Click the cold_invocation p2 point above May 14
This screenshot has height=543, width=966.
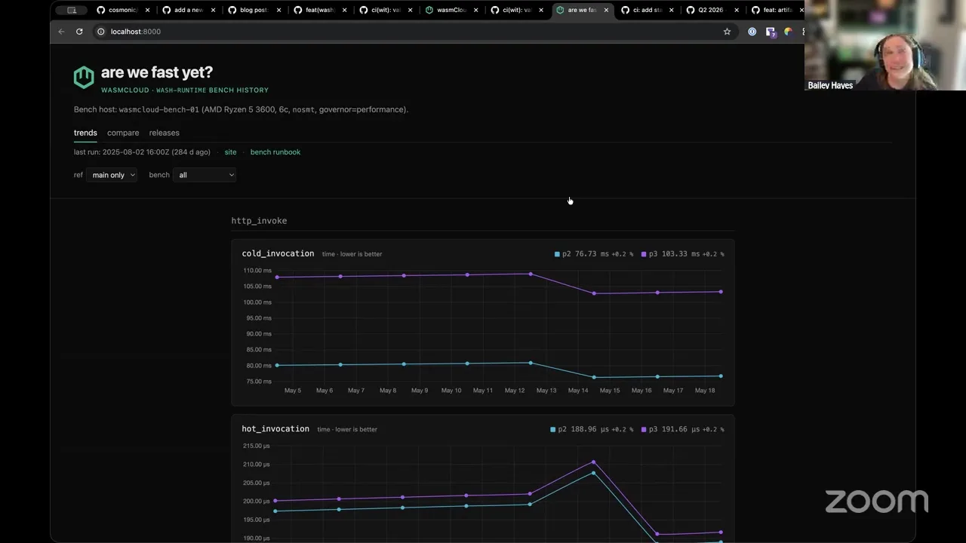(x=594, y=377)
